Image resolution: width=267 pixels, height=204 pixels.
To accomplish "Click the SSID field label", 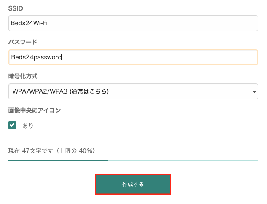I will pyautogui.click(x=16, y=8).
